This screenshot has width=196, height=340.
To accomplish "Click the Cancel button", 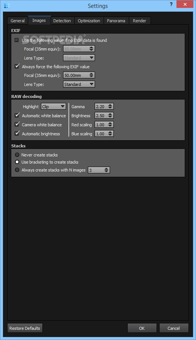I will coord(174,328).
